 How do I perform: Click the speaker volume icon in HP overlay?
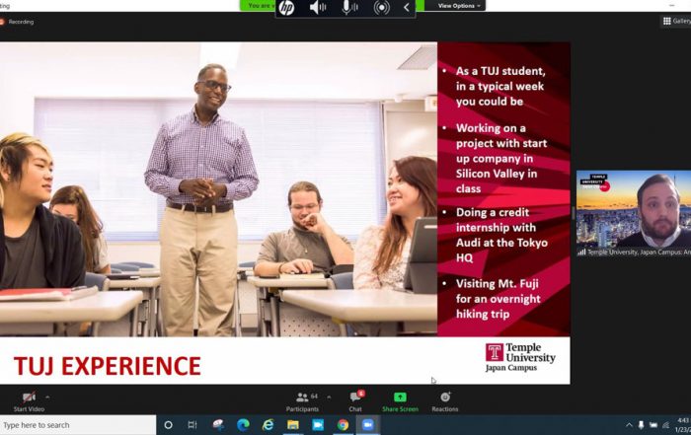(x=317, y=8)
